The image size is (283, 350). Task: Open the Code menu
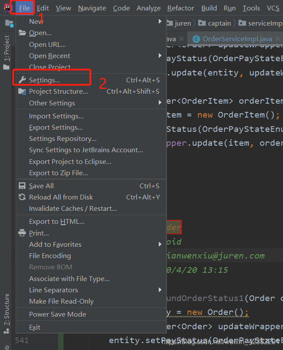pos(121,8)
